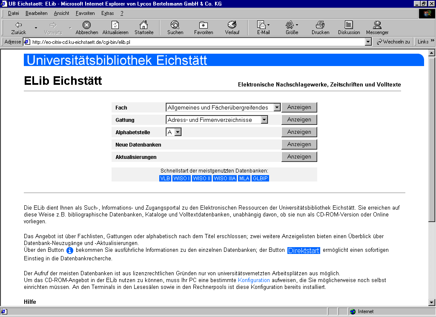Screen dimensions: 436x317
Task: Follow the Konfiguration hyperlink
Action: coord(254,280)
